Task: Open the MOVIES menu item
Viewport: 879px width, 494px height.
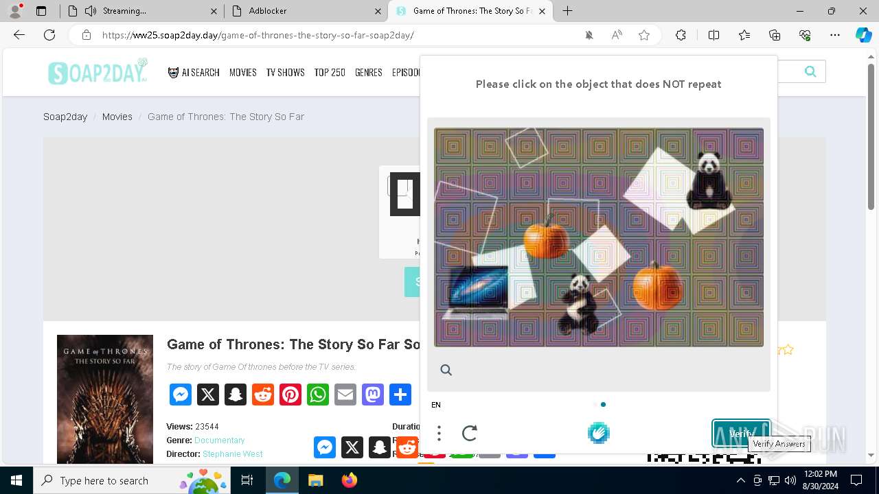Action: 243,72
